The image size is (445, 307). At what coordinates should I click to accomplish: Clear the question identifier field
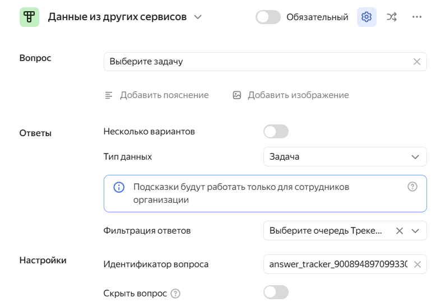coord(417,264)
